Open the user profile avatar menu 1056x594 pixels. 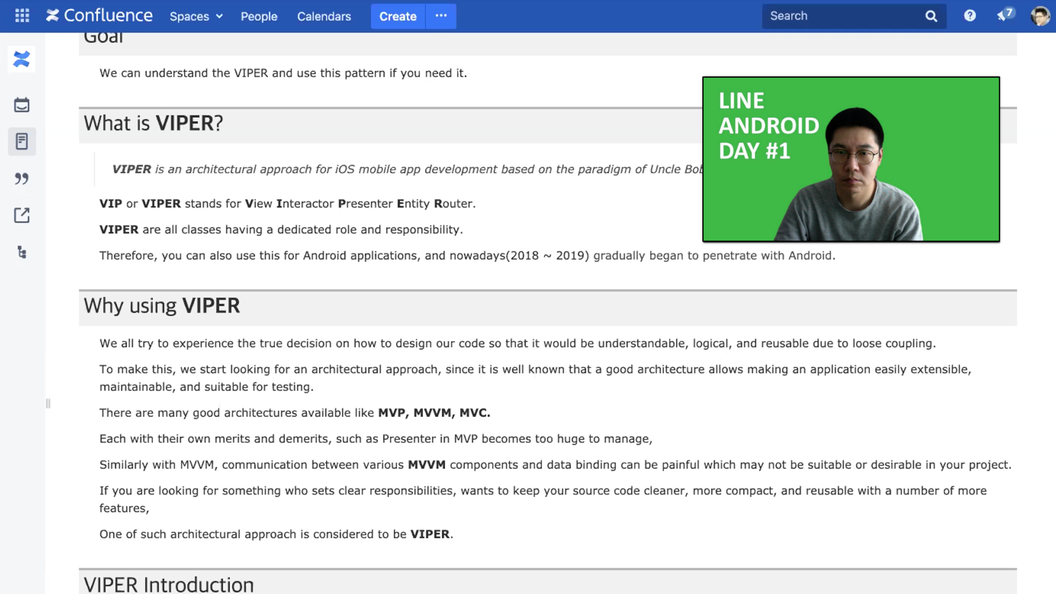pos(1040,16)
